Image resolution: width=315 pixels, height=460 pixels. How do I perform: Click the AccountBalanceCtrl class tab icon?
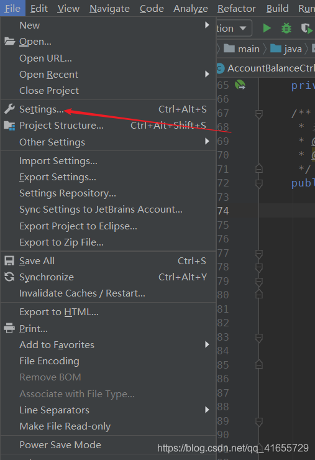tap(221, 68)
